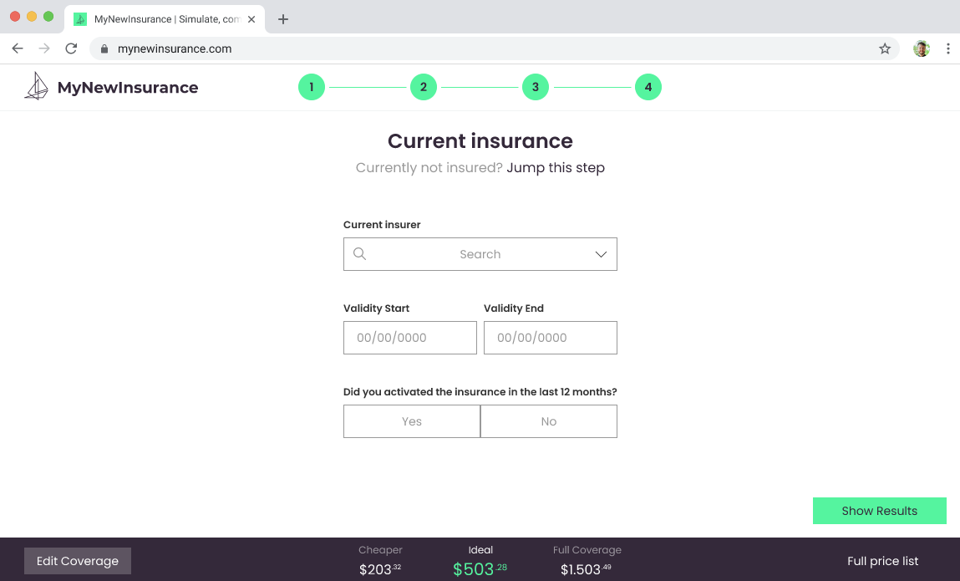The width and height of the screenshot is (960, 581).
Task: Click the search magnifier icon in insurer field
Action: point(359,254)
